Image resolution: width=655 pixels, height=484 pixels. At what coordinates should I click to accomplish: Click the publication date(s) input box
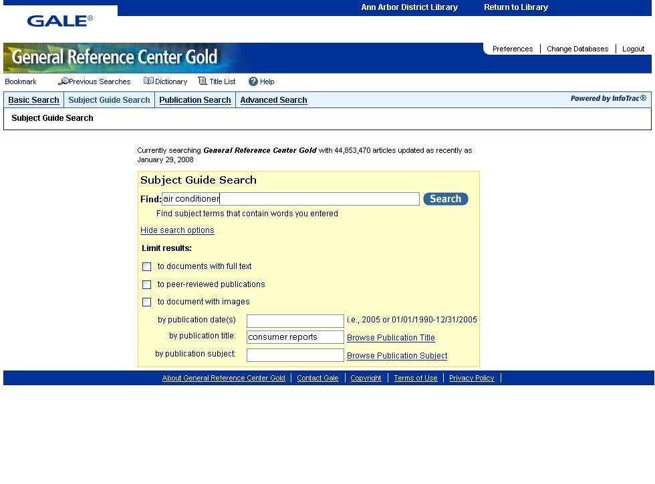click(x=295, y=321)
